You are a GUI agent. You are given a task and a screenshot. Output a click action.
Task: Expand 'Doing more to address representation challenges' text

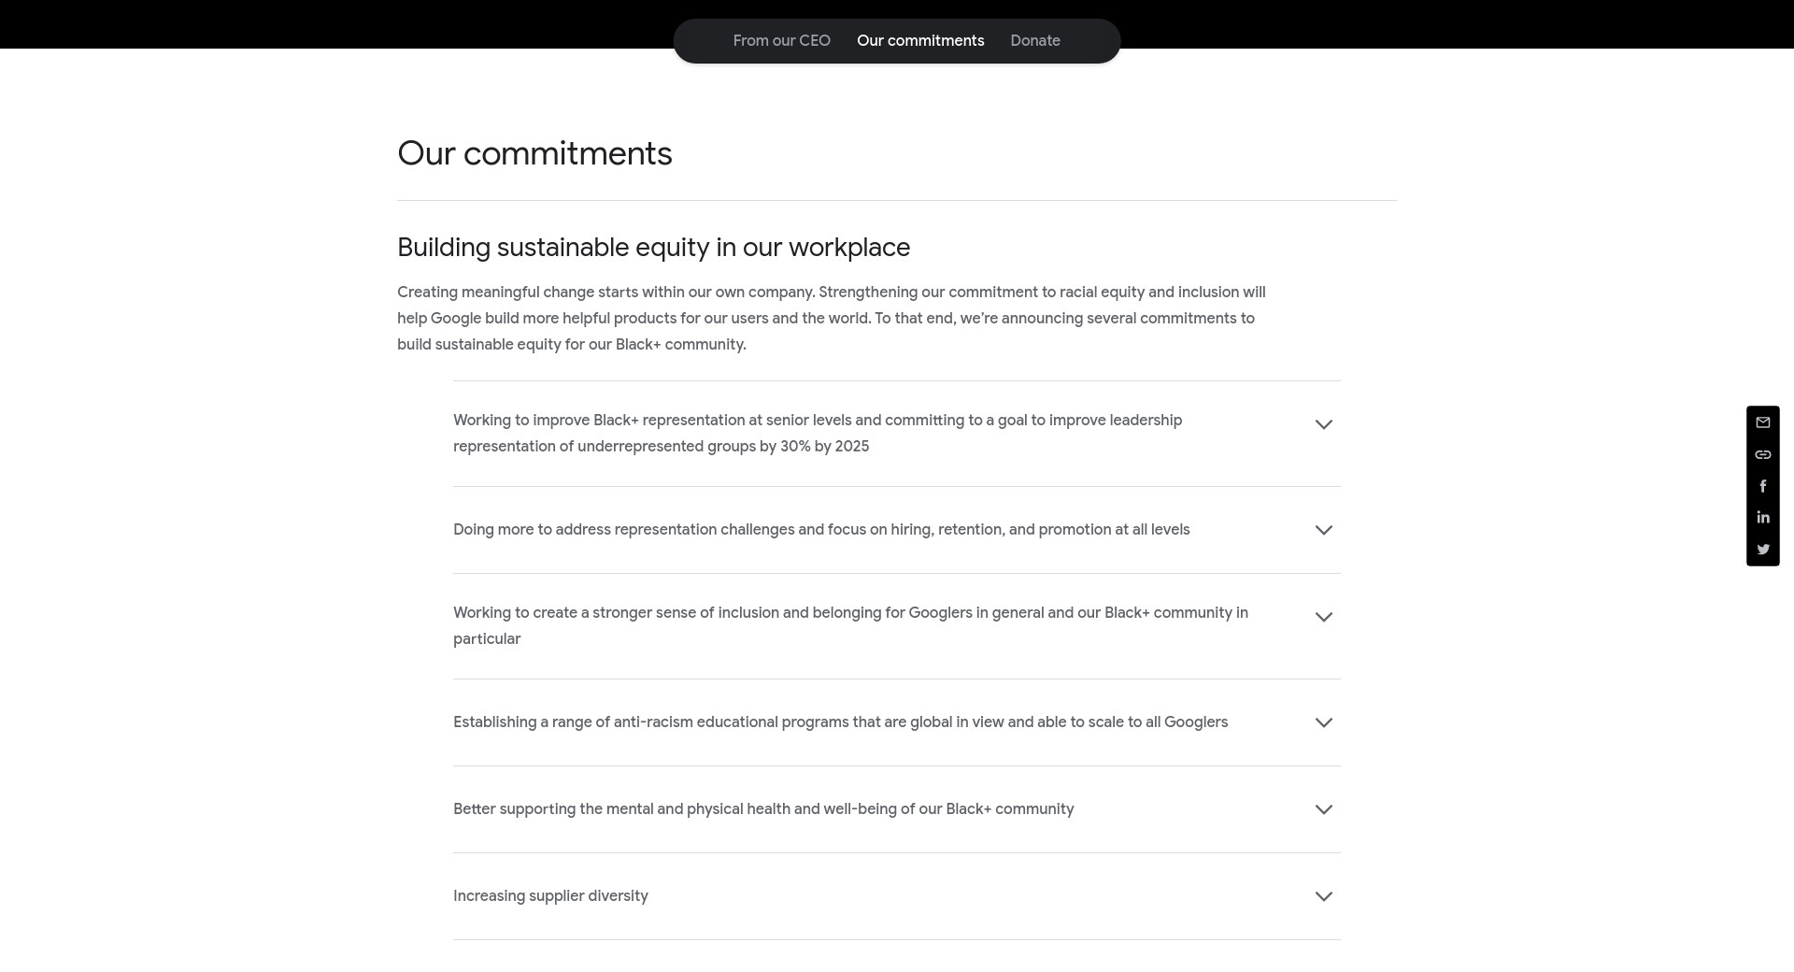(821, 530)
